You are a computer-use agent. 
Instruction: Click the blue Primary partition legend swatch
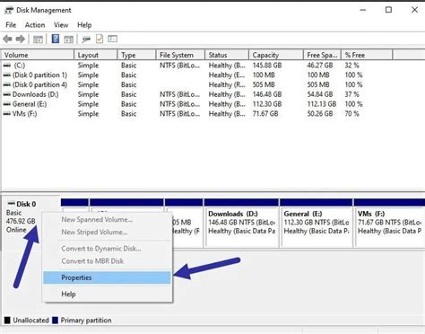coord(55,321)
